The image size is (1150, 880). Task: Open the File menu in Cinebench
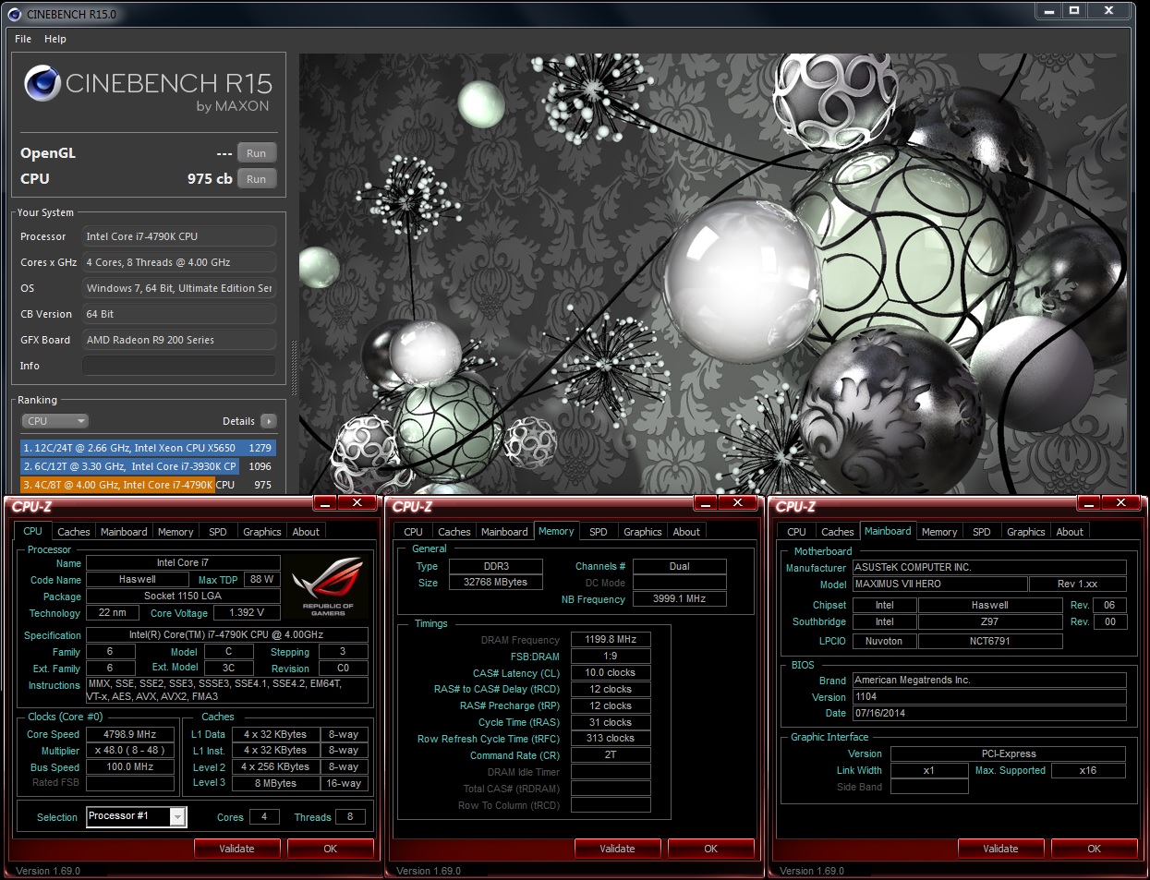[x=23, y=39]
